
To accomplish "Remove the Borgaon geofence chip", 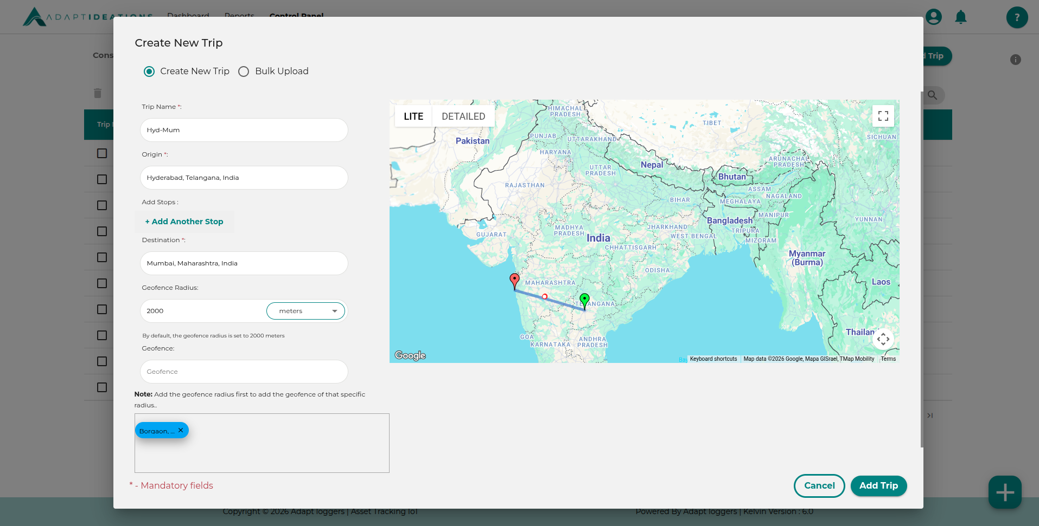I will point(180,430).
